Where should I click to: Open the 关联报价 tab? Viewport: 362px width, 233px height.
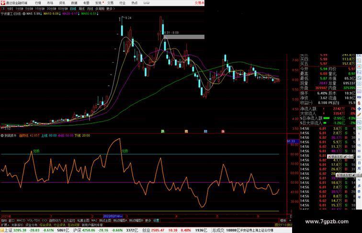coord(17,225)
